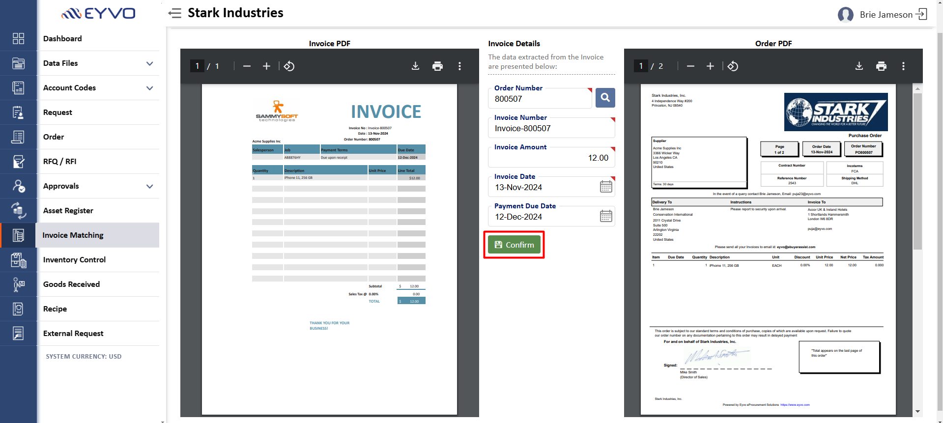Viewport: 943px width, 423px height.
Task: Print the Invoice PDF
Action: pyautogui.click(x=437, y=66)
